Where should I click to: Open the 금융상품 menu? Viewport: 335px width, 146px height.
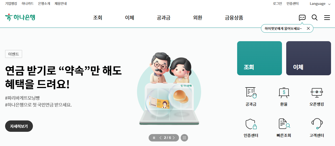tap(234, 18)
